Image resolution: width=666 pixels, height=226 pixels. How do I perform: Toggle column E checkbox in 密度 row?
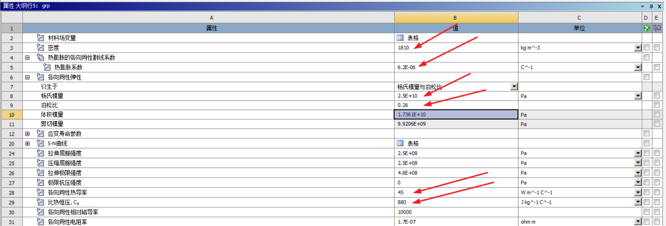coord(657,47)
